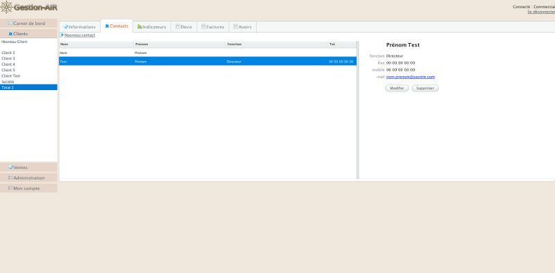Viewport: 555px width, 273px height.
Task: Click the Nouveau contact link
Action: point(80,35)
